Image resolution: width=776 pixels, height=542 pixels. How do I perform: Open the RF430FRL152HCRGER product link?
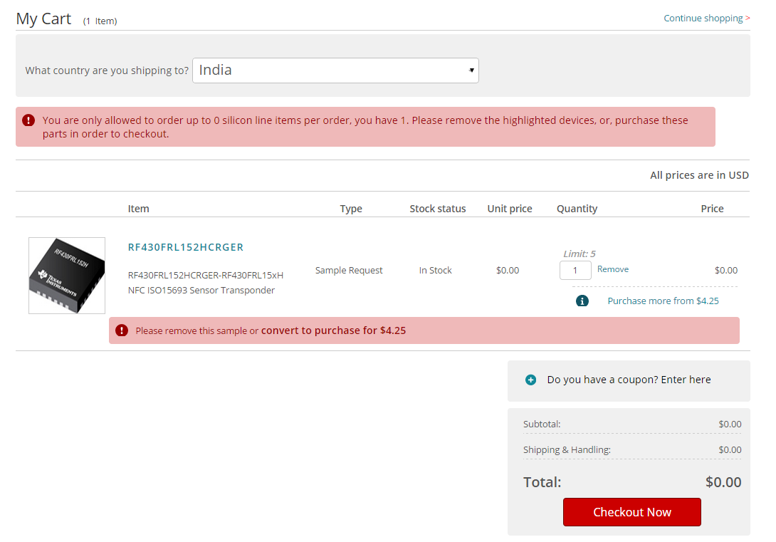pos(186,247)
